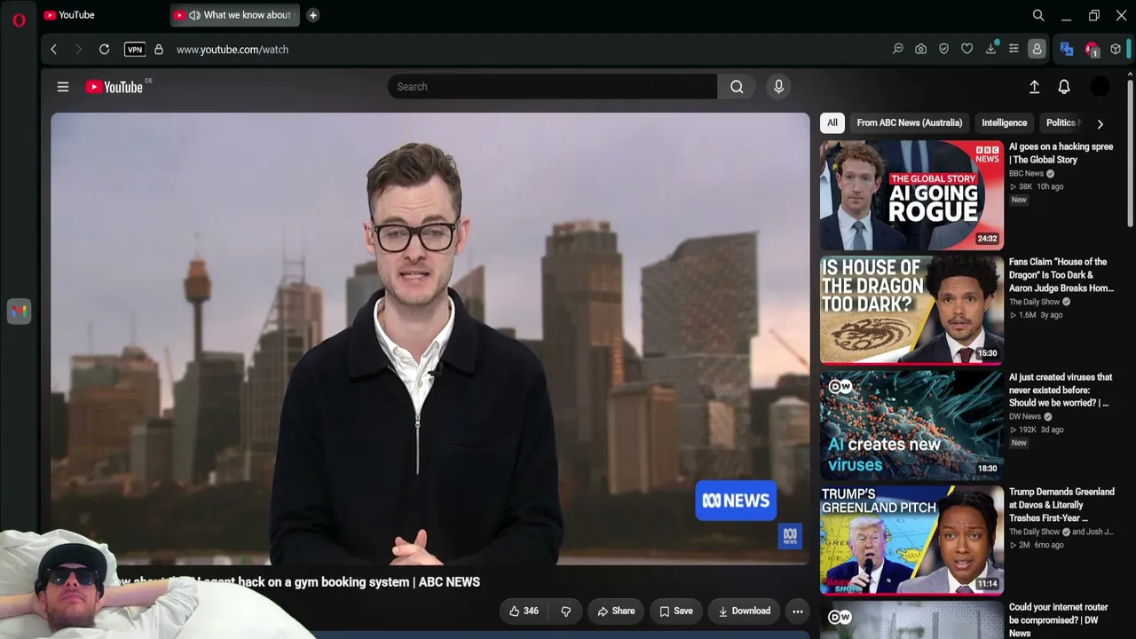Select the 'What we know about' tab
Viewport: 1136px width, 639px height.
point(234,15)
